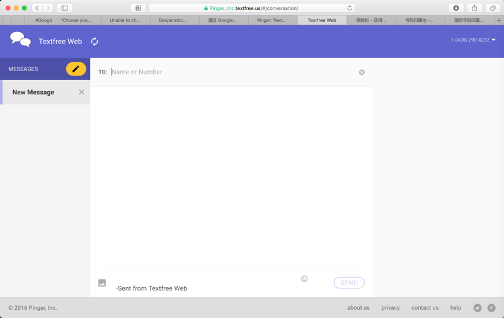Screen dimensions: 504x318
Task: Open the contact us link
Action: (425, 308)
